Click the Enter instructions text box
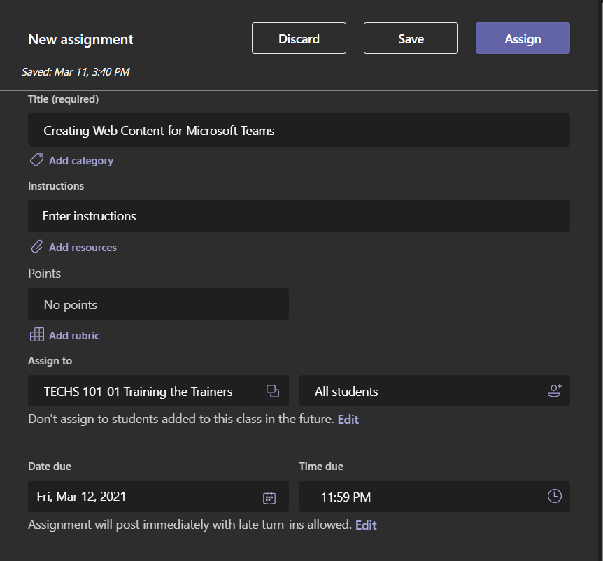The height and width of the screenshot is (561, 603). click(299, 215)
